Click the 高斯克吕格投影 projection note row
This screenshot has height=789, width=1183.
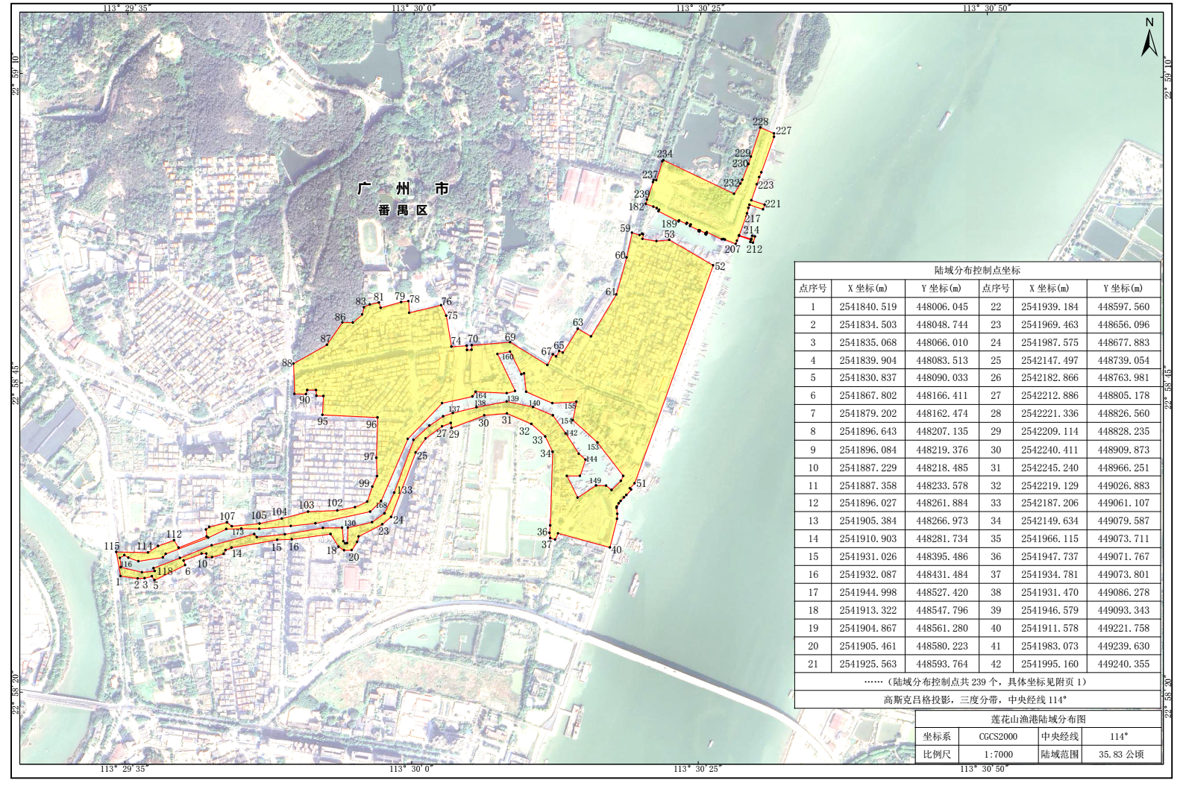tap(976, 700)
